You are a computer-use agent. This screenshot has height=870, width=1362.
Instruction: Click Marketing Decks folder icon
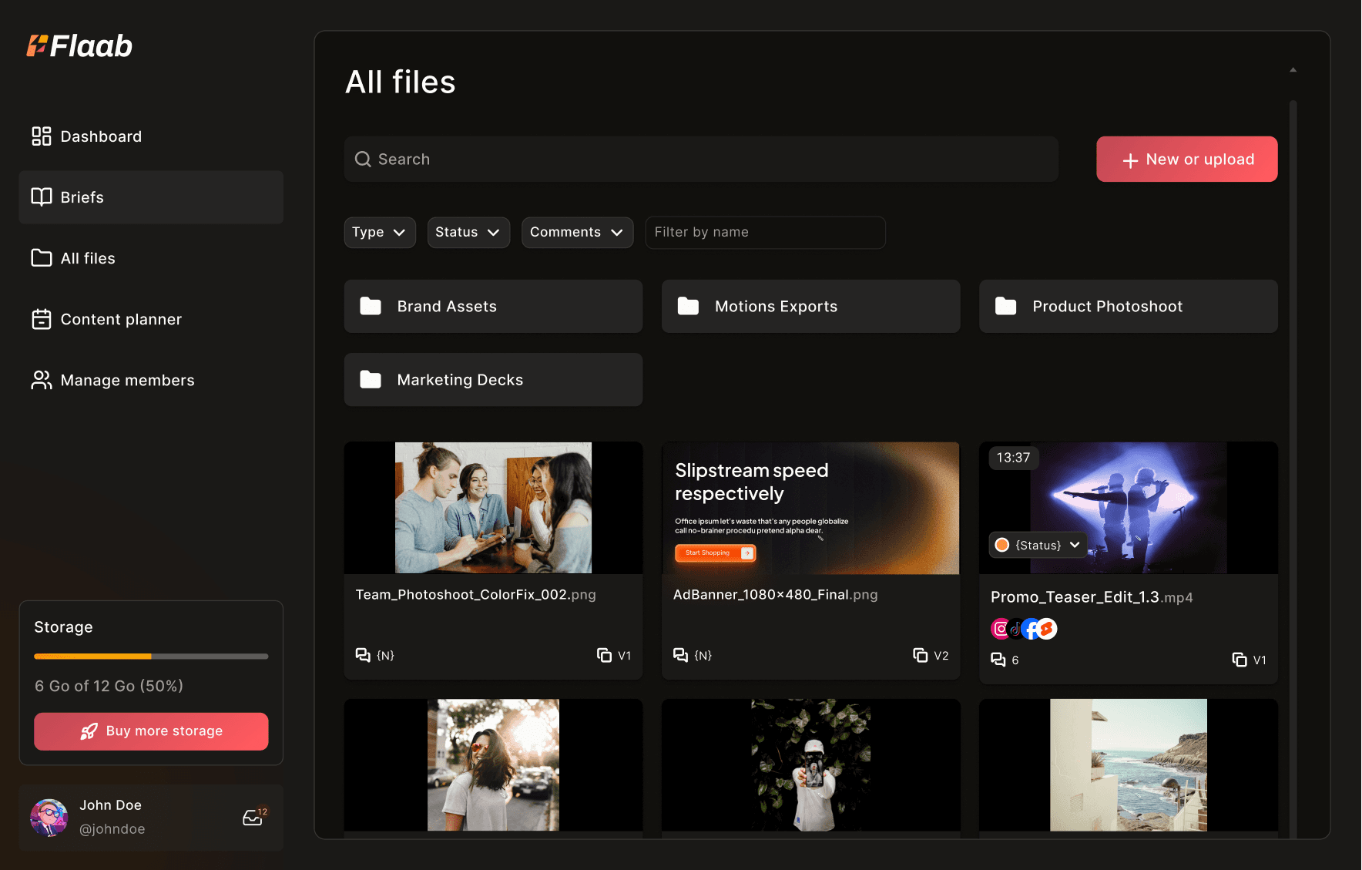(x=371, y=379)
